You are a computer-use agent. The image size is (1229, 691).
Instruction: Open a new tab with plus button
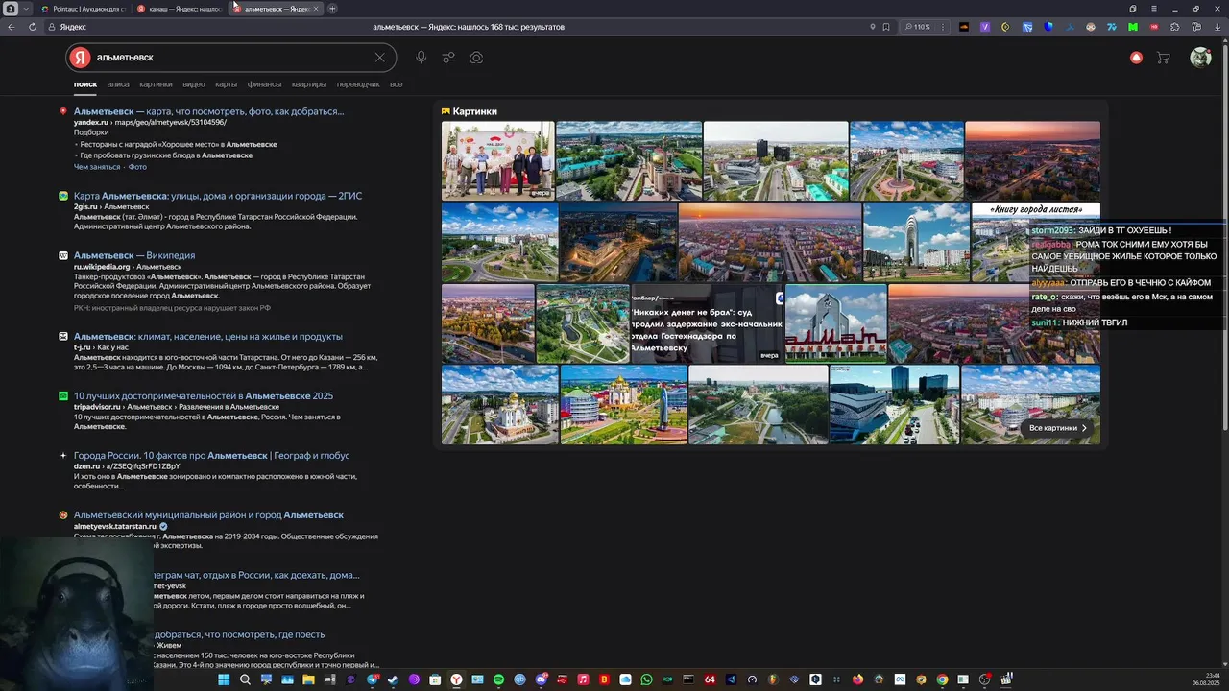(332, 9)
